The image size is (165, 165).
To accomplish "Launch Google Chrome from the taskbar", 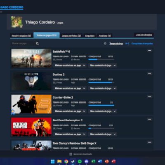I will [x=66, y=161].
